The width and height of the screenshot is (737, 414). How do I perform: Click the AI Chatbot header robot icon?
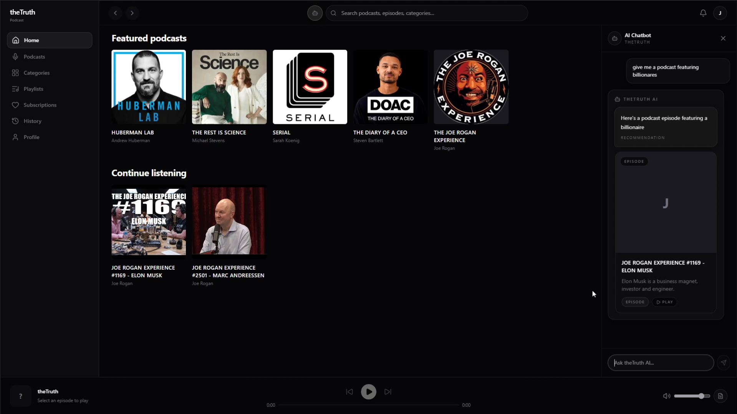(614, 38)
